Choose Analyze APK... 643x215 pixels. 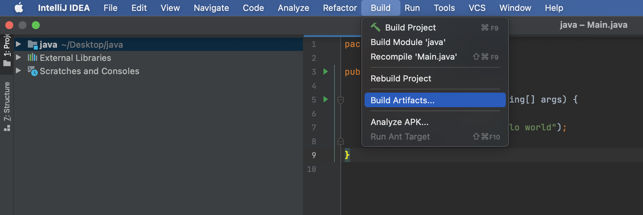pyautogui.click(x=435, y=122)
